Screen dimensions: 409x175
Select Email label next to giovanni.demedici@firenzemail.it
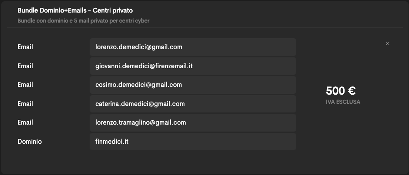point(25,66)
